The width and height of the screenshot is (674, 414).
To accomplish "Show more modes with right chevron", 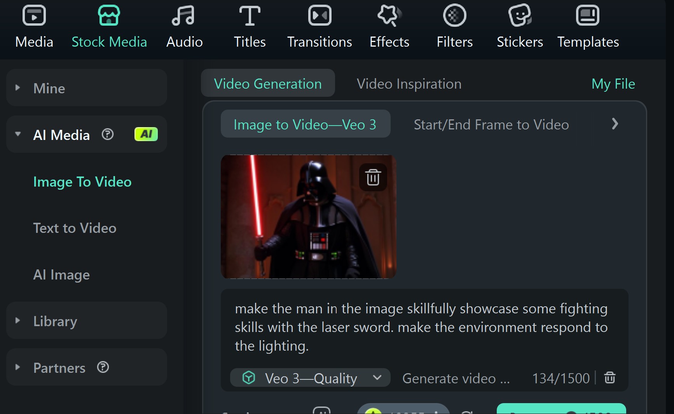I will 615,124.
